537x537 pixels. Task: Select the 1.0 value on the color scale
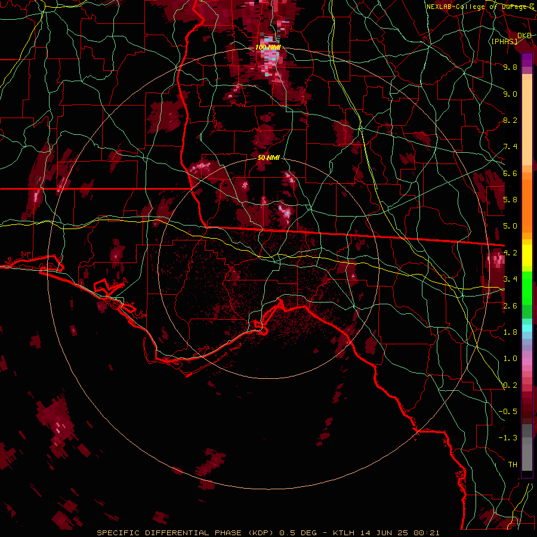coord(510,359)
